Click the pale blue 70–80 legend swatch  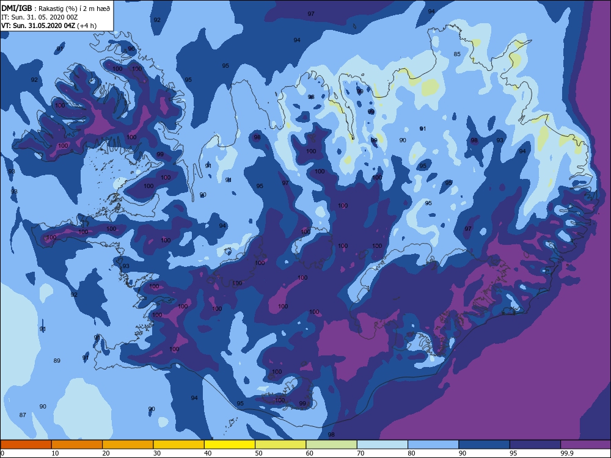(x=382, y=445)
